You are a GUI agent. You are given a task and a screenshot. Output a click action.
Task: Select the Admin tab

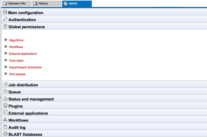[x=77, y=4]
